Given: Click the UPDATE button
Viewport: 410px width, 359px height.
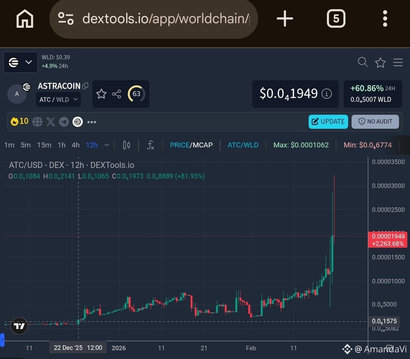Looking at the screenshot, I should pos(328,122).
